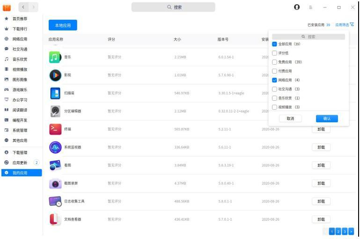Screen dimensions: 360x239
Task: Go to next page with > button
Action: point(351,232)
